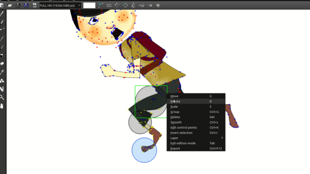The image size is (310, 174).
Task: Select the bucket fill tool in left sidebar
Action: [2, 55]
